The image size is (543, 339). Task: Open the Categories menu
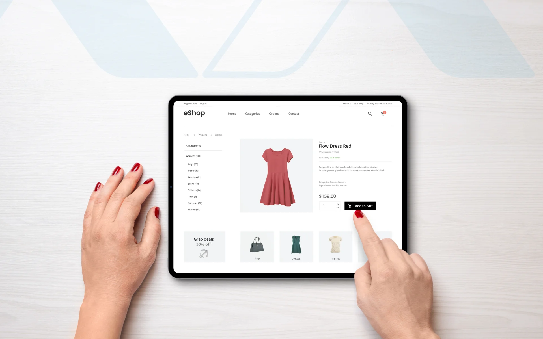pyautogui.click(x=252, y=114)
